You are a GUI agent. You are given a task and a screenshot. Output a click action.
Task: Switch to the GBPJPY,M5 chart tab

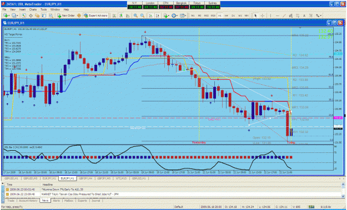tap(104, 178)
